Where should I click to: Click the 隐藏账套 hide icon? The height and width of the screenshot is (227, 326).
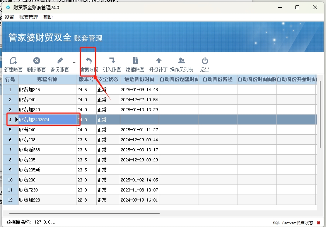coord(135,61)
